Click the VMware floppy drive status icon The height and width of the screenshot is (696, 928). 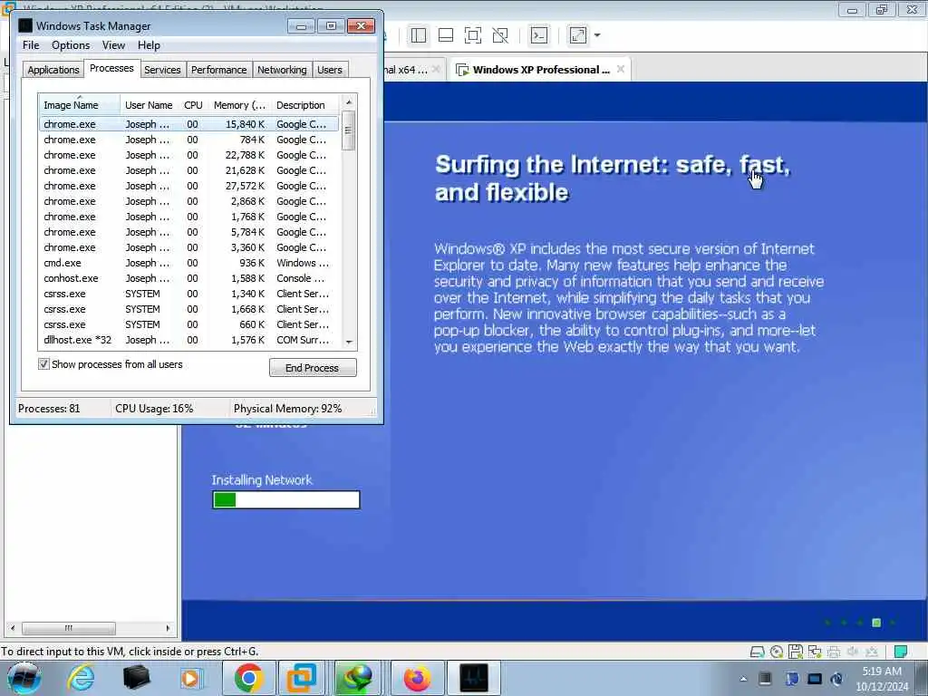coord(796,652)
